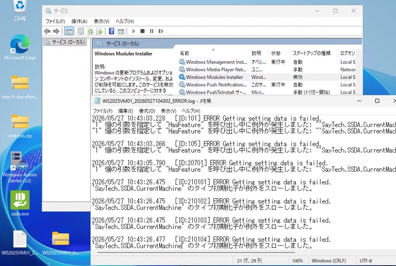Open 編集(E) menu in Notepad

coord(126,111)
